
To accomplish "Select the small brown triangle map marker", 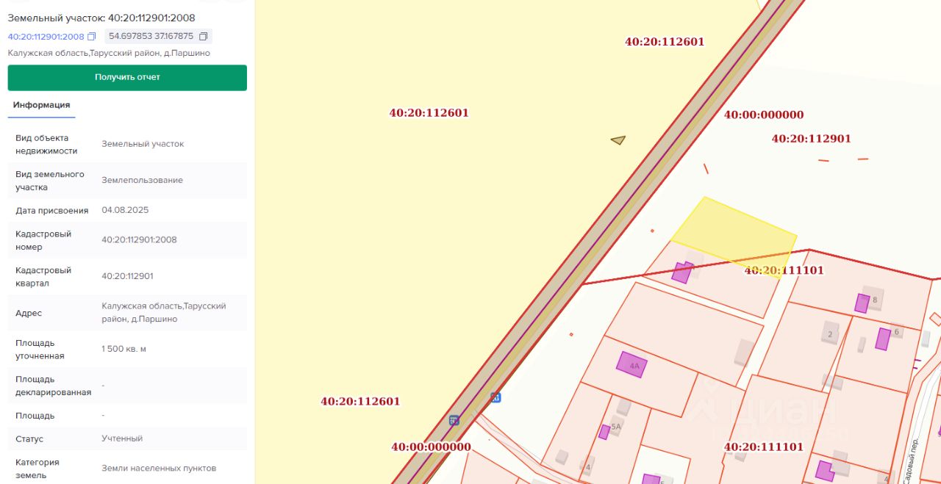I will coord(618,140).
